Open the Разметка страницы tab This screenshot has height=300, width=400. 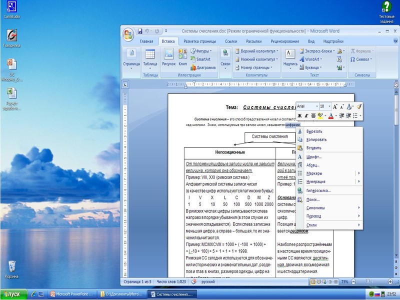point(199,41)
